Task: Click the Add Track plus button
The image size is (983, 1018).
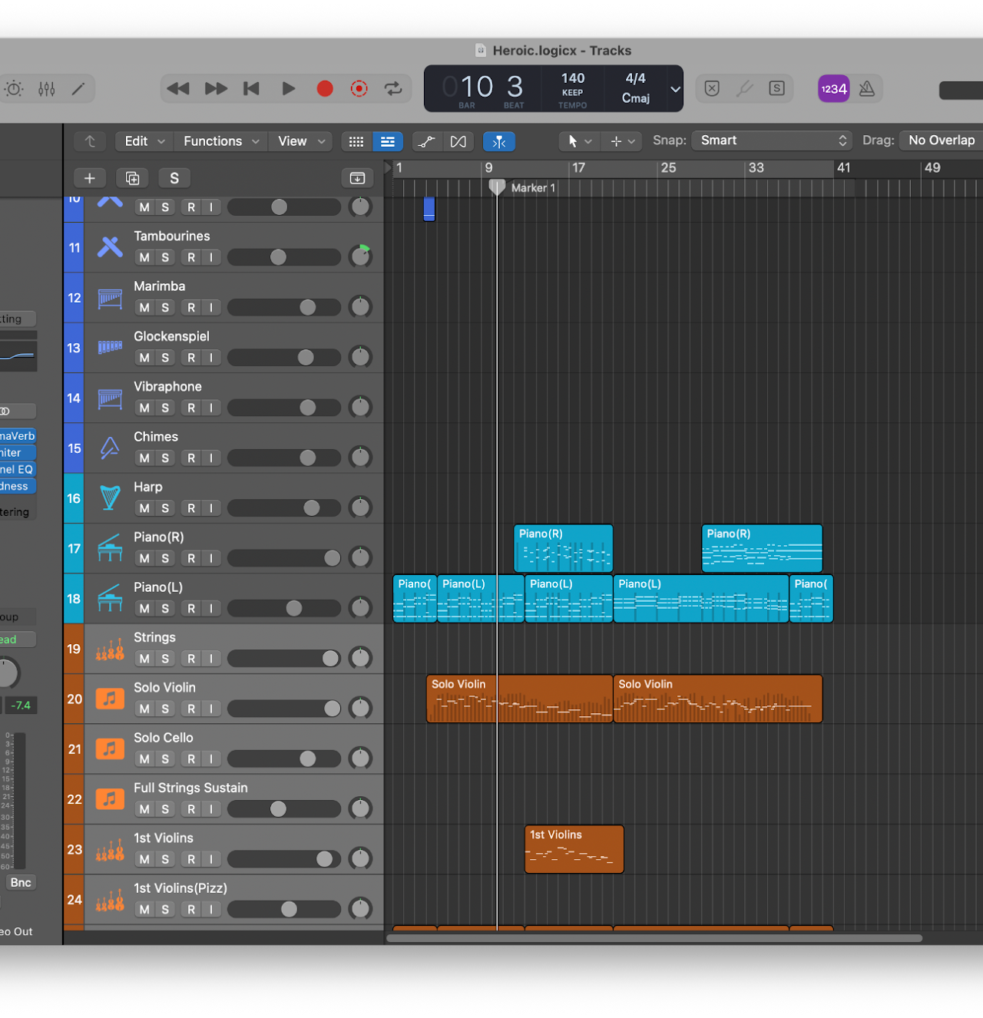Action: [90, 178]
